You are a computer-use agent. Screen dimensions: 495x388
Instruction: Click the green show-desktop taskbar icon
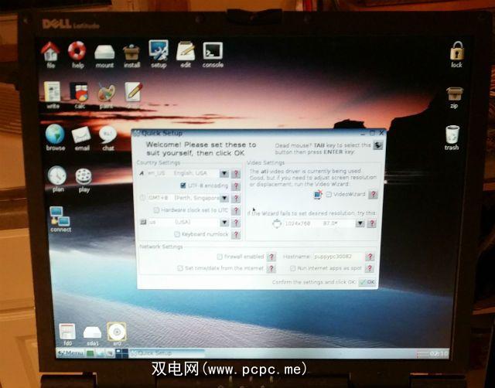coord(90,353)
